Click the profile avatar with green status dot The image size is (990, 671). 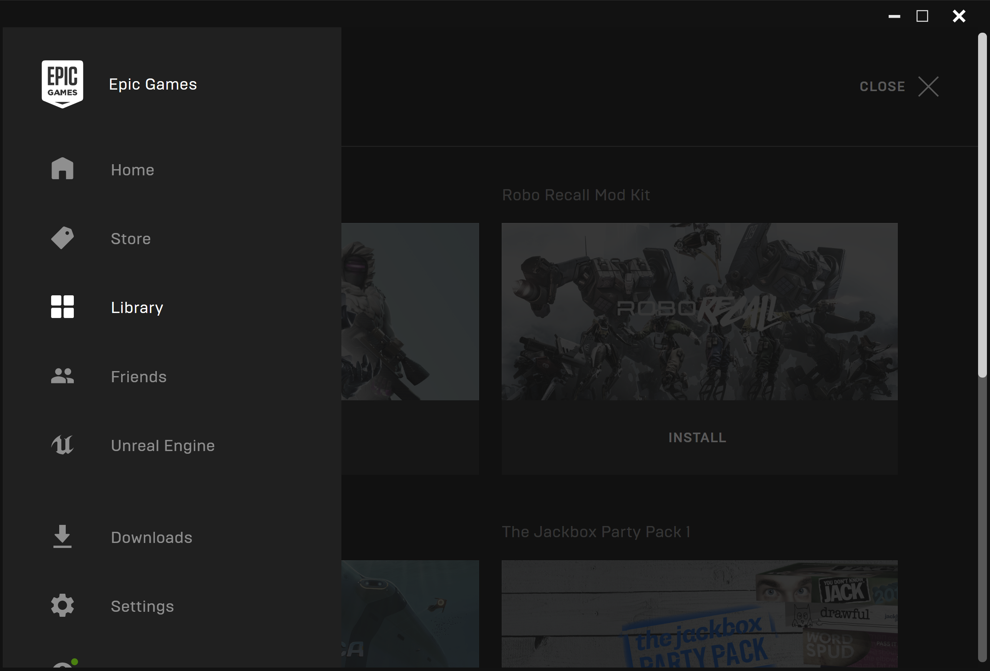[x=64, y=663]
